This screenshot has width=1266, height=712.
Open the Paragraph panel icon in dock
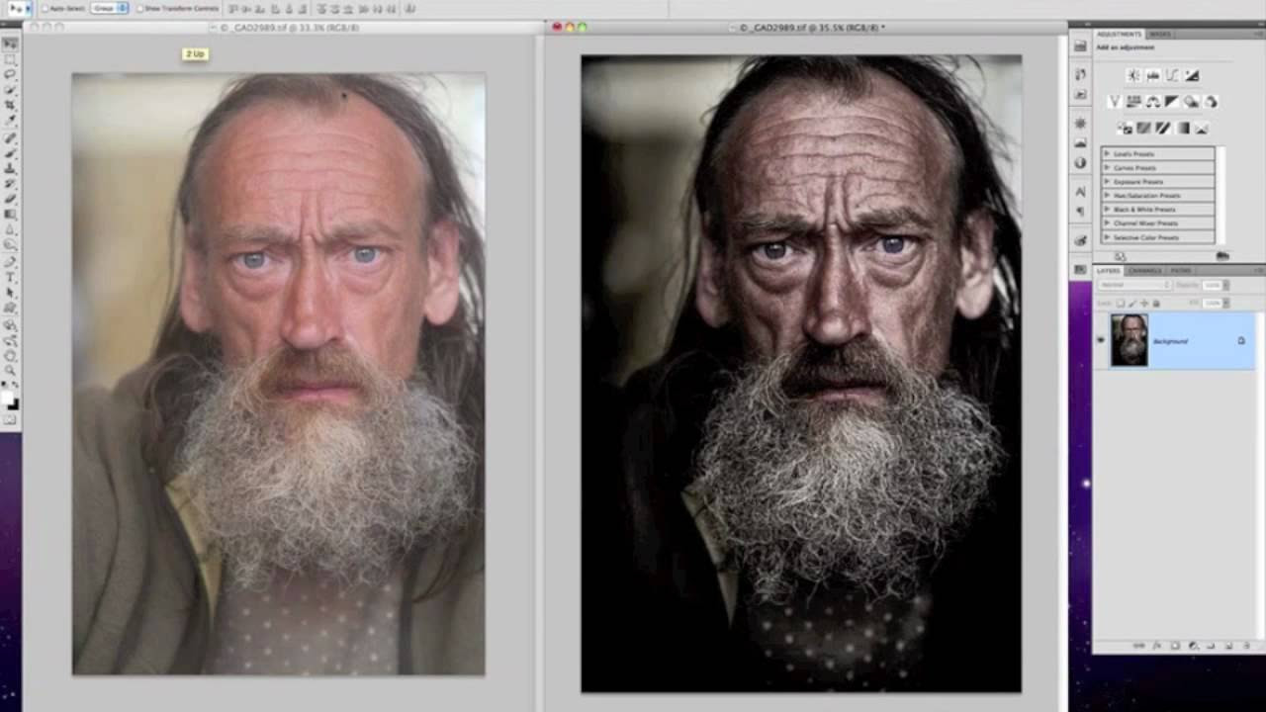coord(1080,212)
